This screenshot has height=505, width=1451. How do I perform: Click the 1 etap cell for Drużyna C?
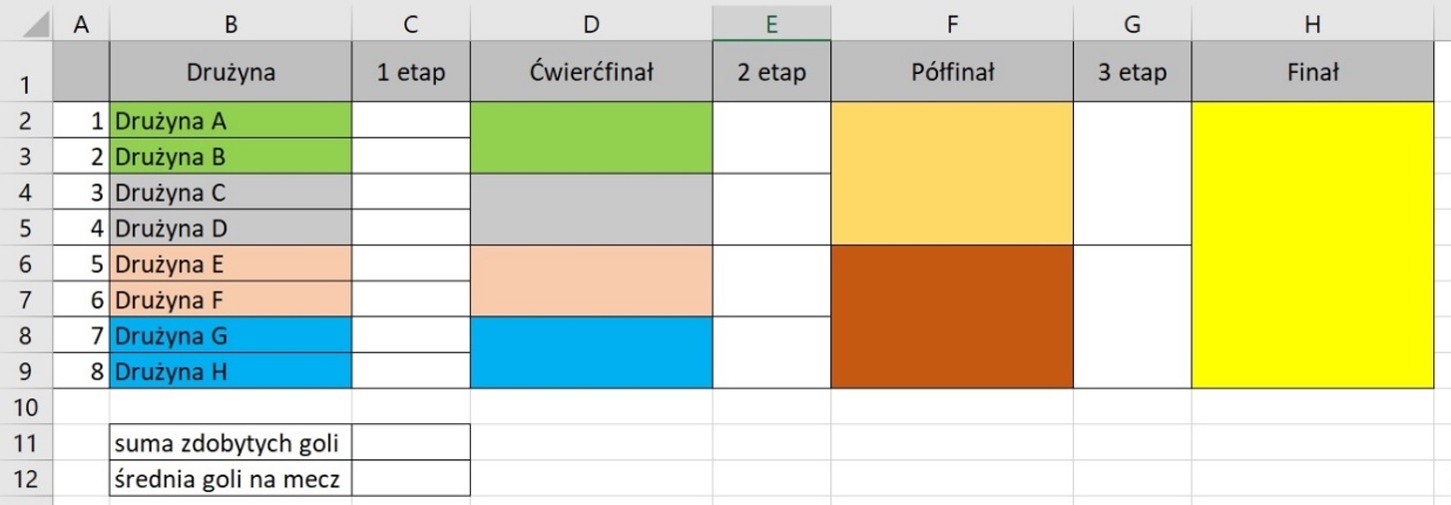[x=410, y=192]
